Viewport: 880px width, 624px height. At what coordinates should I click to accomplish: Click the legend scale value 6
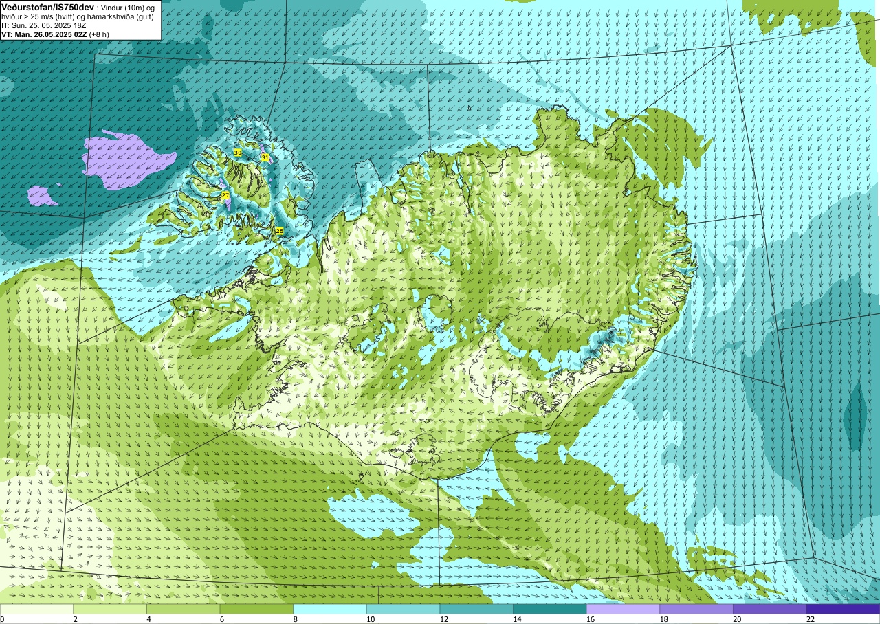(x=222, y=619)
